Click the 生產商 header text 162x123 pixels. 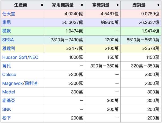pos(21,5)
